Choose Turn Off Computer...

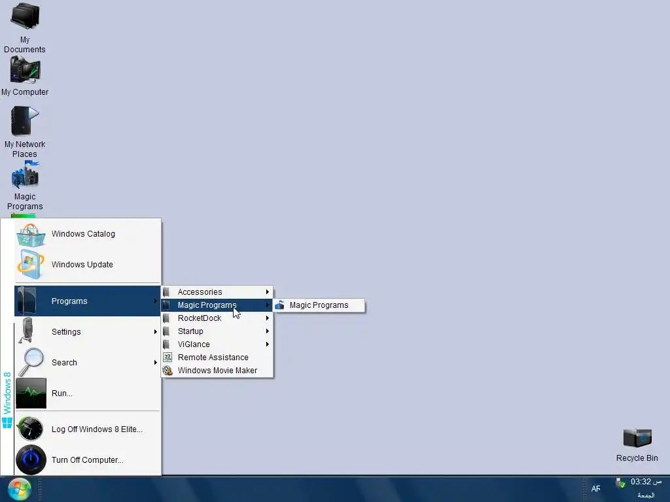(x=88, y=460)
